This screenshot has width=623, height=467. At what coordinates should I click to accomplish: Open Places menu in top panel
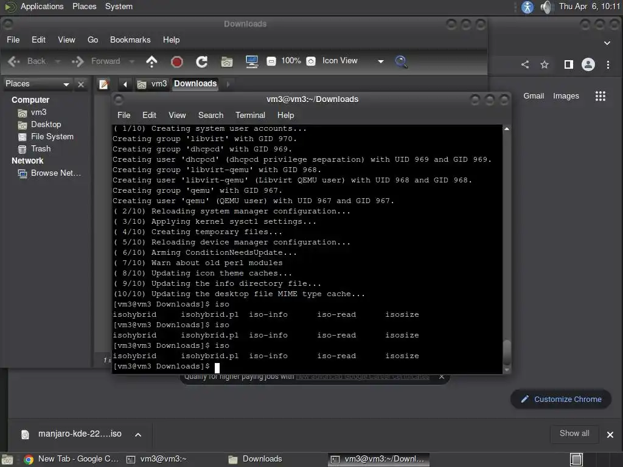pyautogui.click(x=84, y=6)
